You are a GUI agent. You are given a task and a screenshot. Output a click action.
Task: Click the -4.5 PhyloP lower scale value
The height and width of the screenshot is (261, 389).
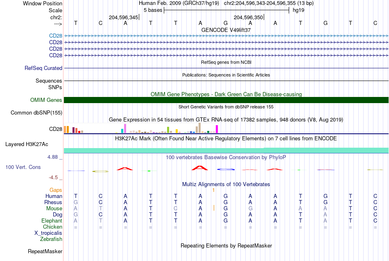coord(53,178)
